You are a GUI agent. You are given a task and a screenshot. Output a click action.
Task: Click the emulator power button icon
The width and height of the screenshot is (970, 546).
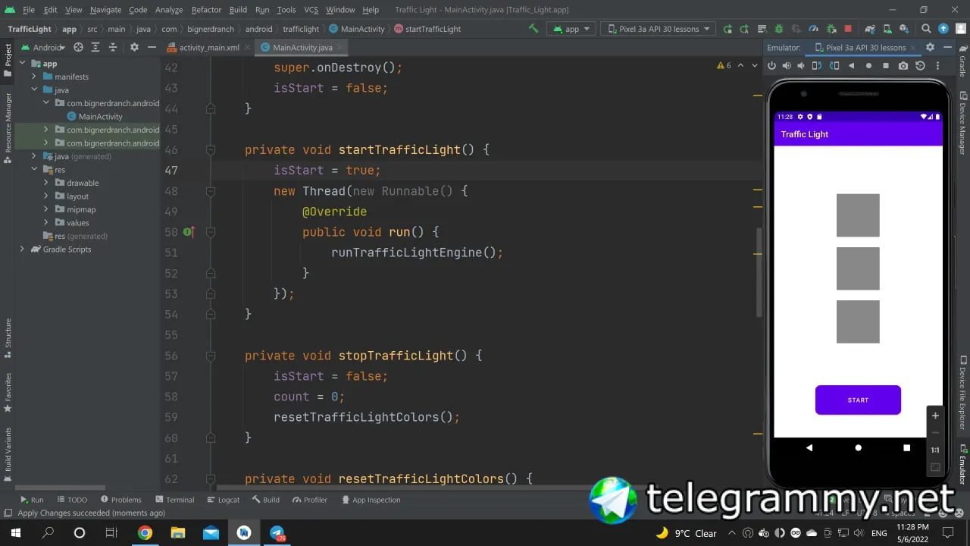click(x=771, y=66)
